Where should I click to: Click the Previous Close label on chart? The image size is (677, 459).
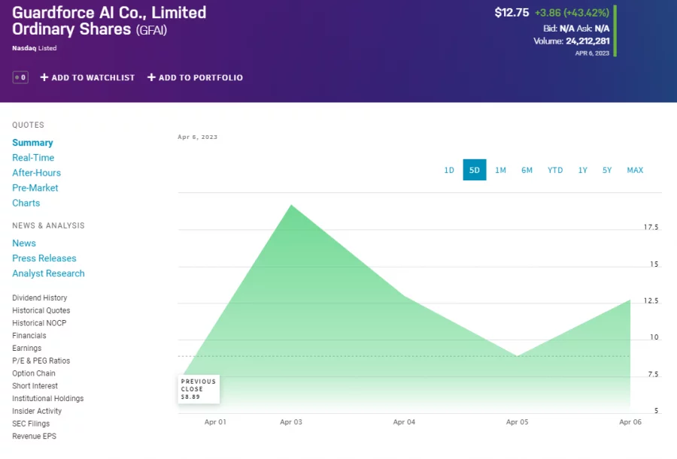[x=199, y=388]
